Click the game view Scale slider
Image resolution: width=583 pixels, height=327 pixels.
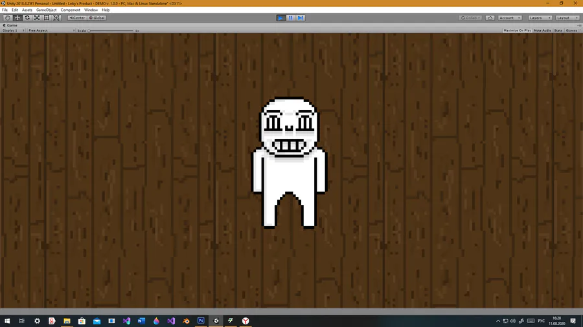pos(111,30)
